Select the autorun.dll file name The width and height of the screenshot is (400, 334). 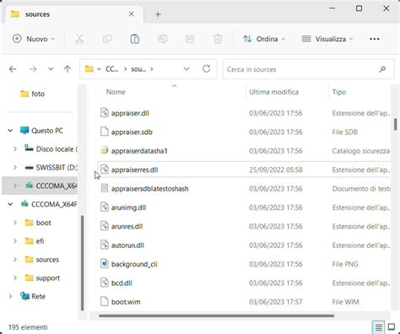(x=127, y=245)
